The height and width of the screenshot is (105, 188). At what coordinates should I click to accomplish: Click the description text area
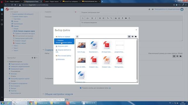(x=131, y=31)
